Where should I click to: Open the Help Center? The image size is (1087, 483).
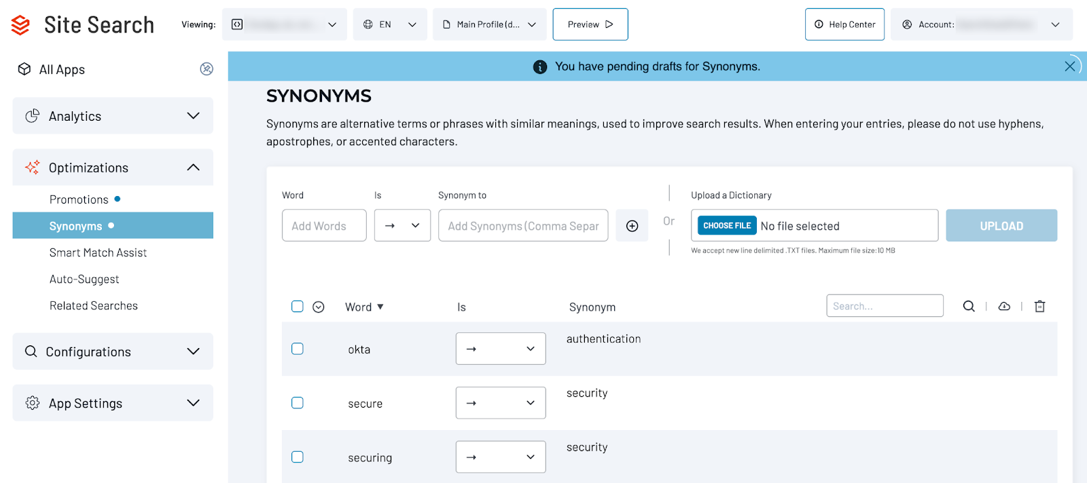coord(845,24)
